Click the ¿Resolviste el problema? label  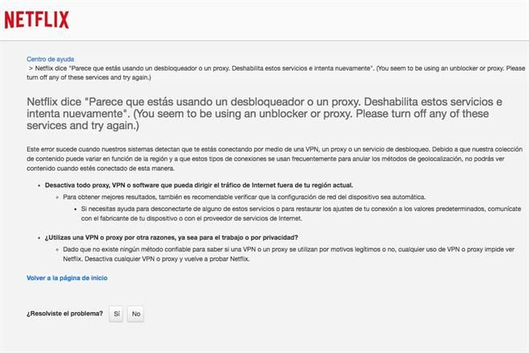(x=65, y=314)
